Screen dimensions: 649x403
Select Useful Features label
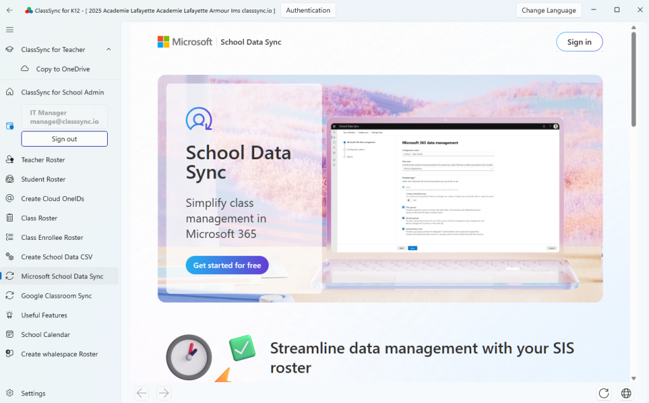tap(44, 315)
